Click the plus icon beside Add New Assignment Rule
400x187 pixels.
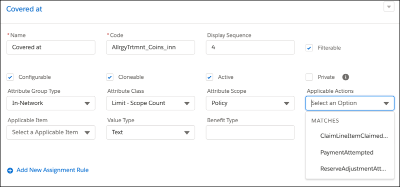pyautogui.click(x=10, y=171)
